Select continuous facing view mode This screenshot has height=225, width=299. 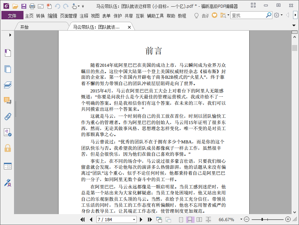pos(208,219)
